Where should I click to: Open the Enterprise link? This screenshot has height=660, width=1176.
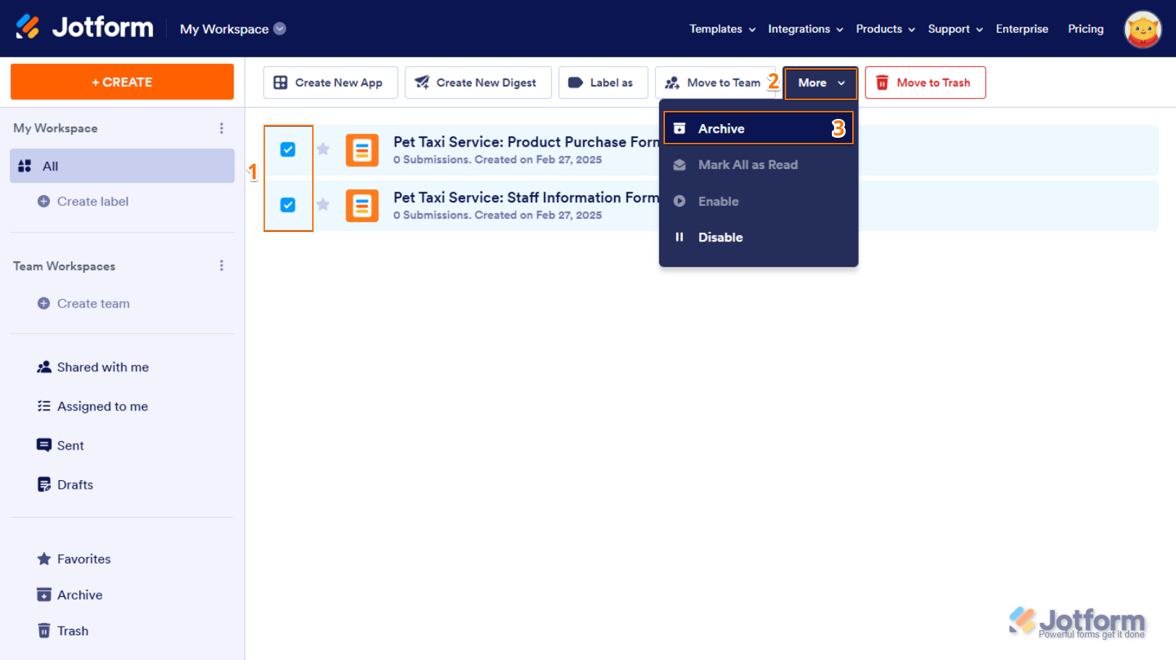1022,29
